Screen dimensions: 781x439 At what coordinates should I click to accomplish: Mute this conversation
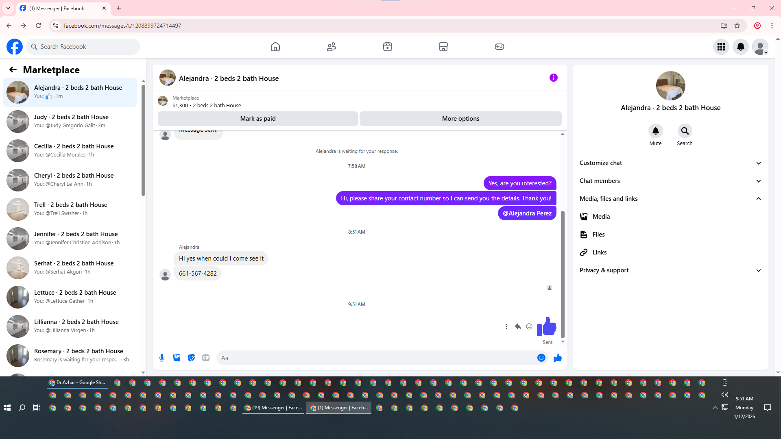click(655, 131)
